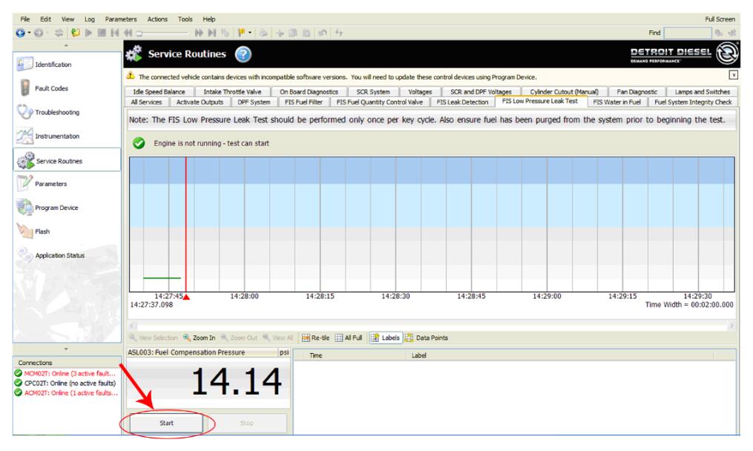Click the Print toolbar icon
This screenshot has height=451, width=753.
coord(263,33)
